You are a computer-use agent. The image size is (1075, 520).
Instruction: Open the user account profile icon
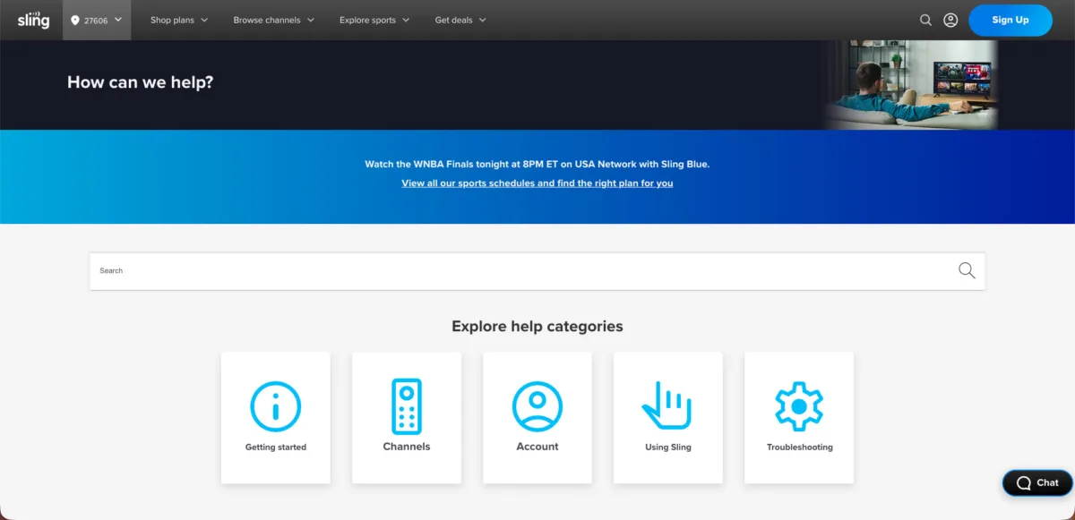[x=950, y=20]
